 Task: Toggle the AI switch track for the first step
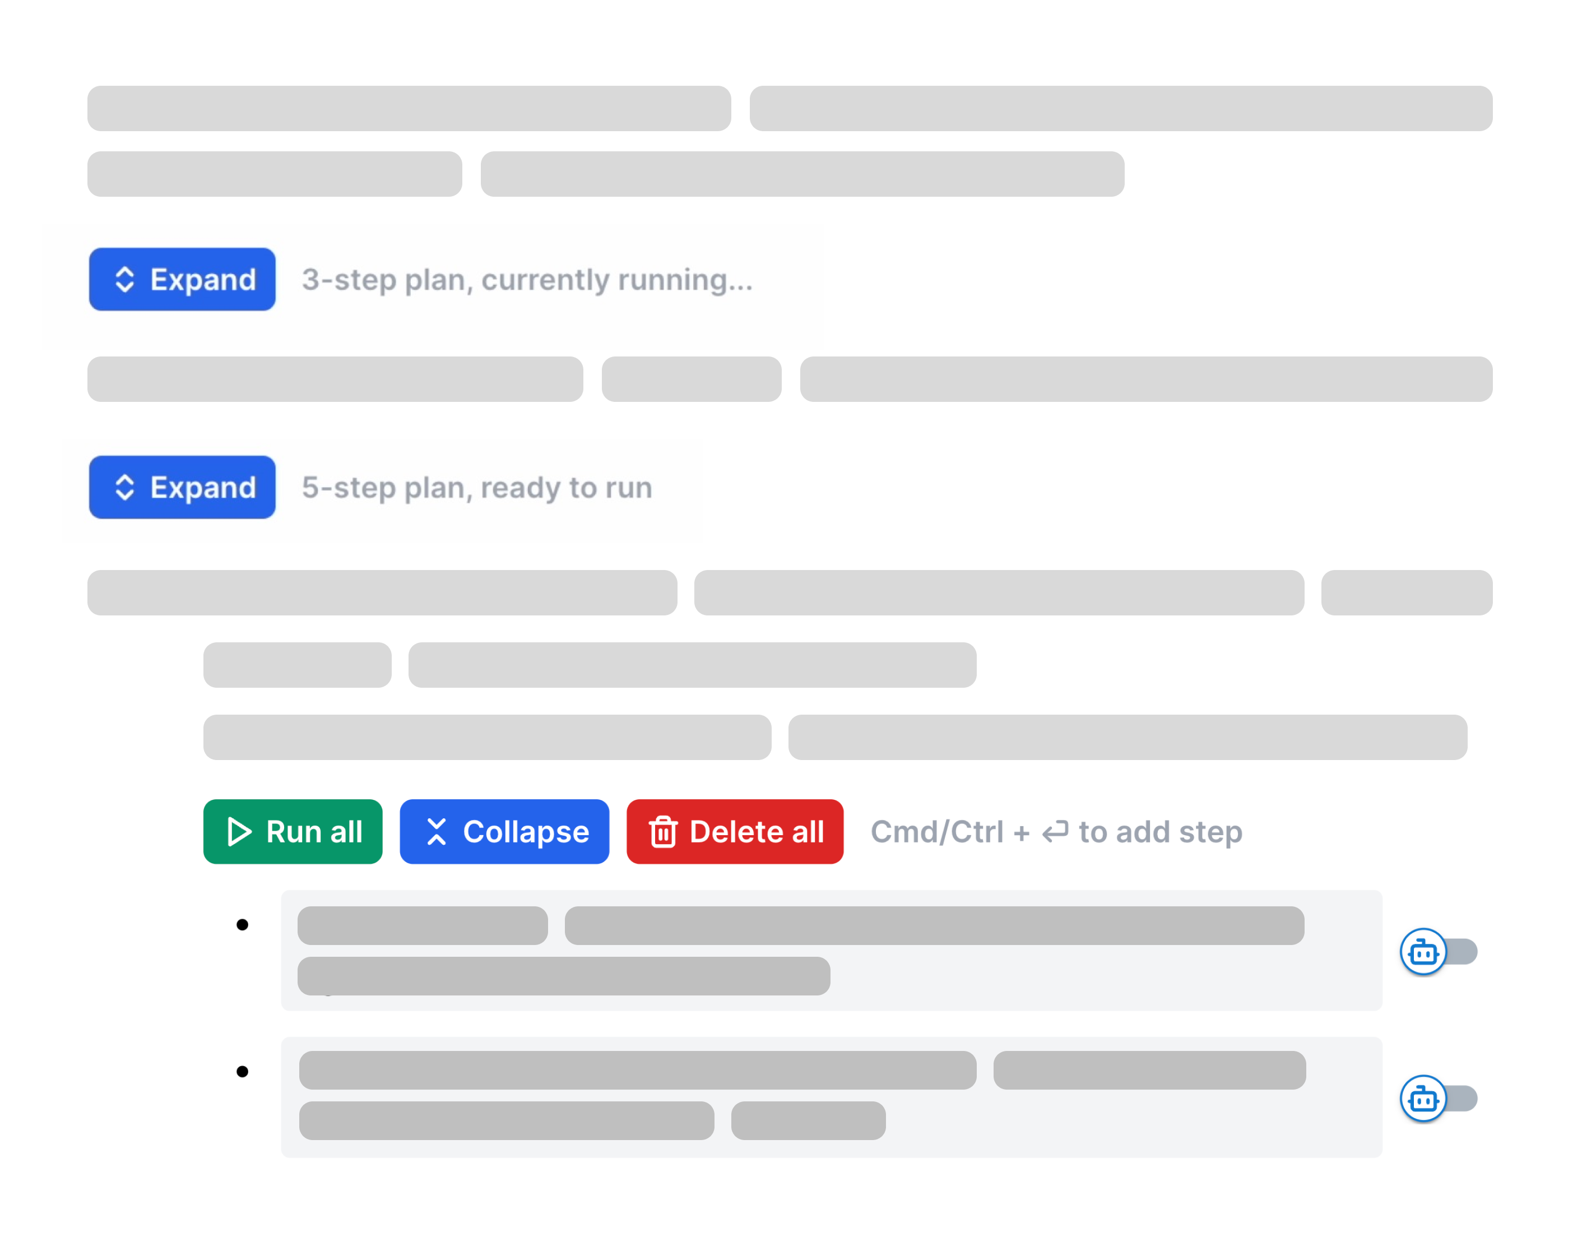[x=1462, y=952]
